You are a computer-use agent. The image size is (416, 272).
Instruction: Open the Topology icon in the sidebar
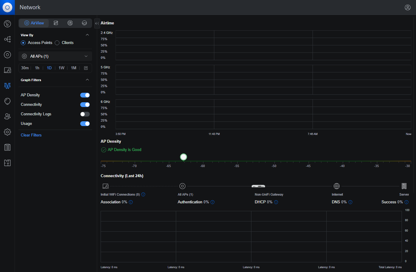click(7, 39)
